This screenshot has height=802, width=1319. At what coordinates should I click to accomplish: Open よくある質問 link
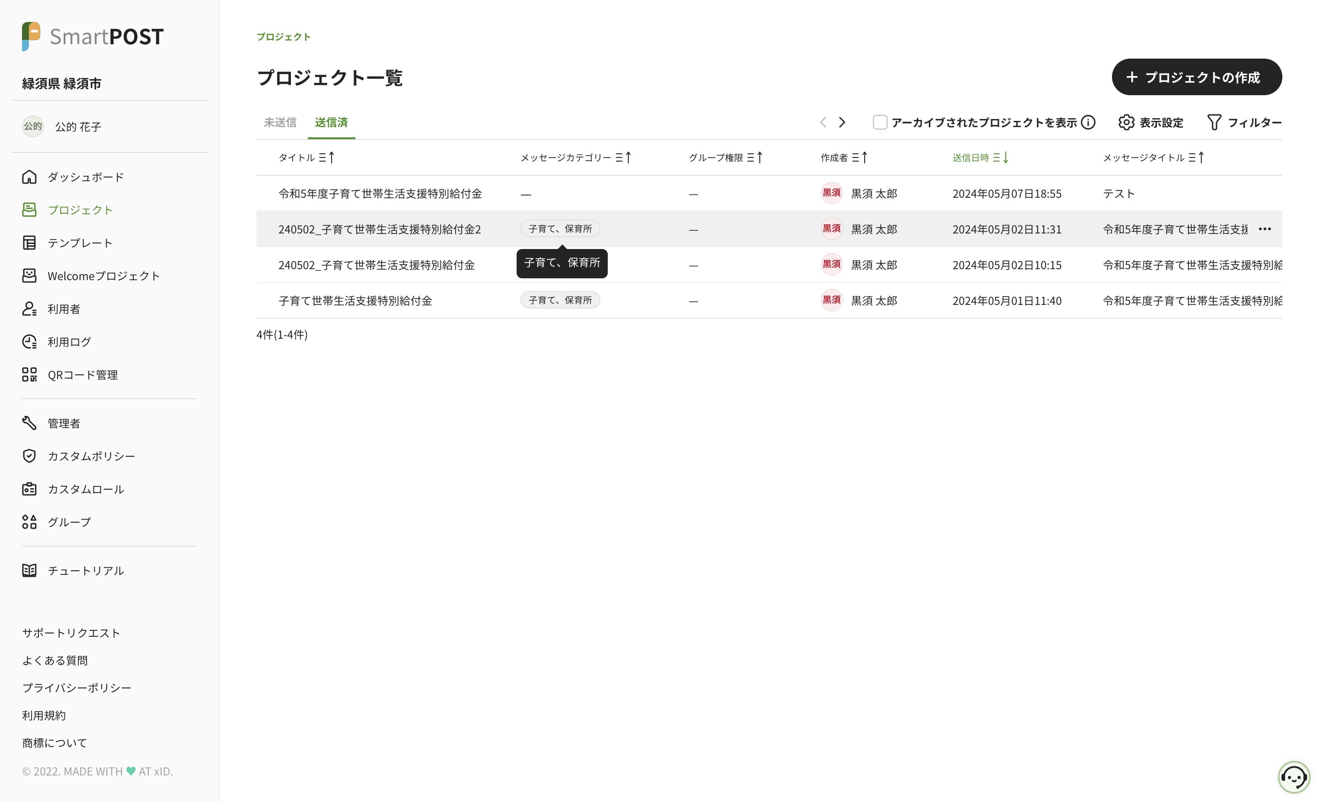(55, 661)
